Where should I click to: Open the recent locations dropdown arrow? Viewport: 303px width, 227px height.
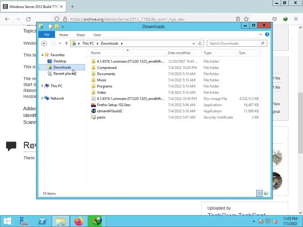click(x=60, y=43)
